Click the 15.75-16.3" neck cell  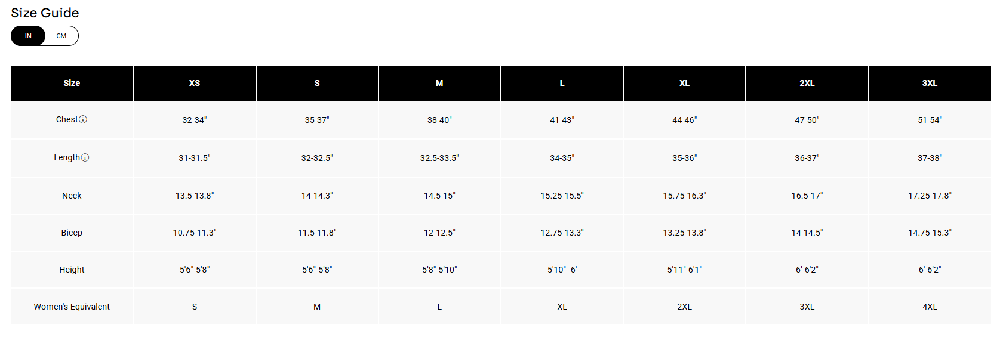(x=684, y=196)
